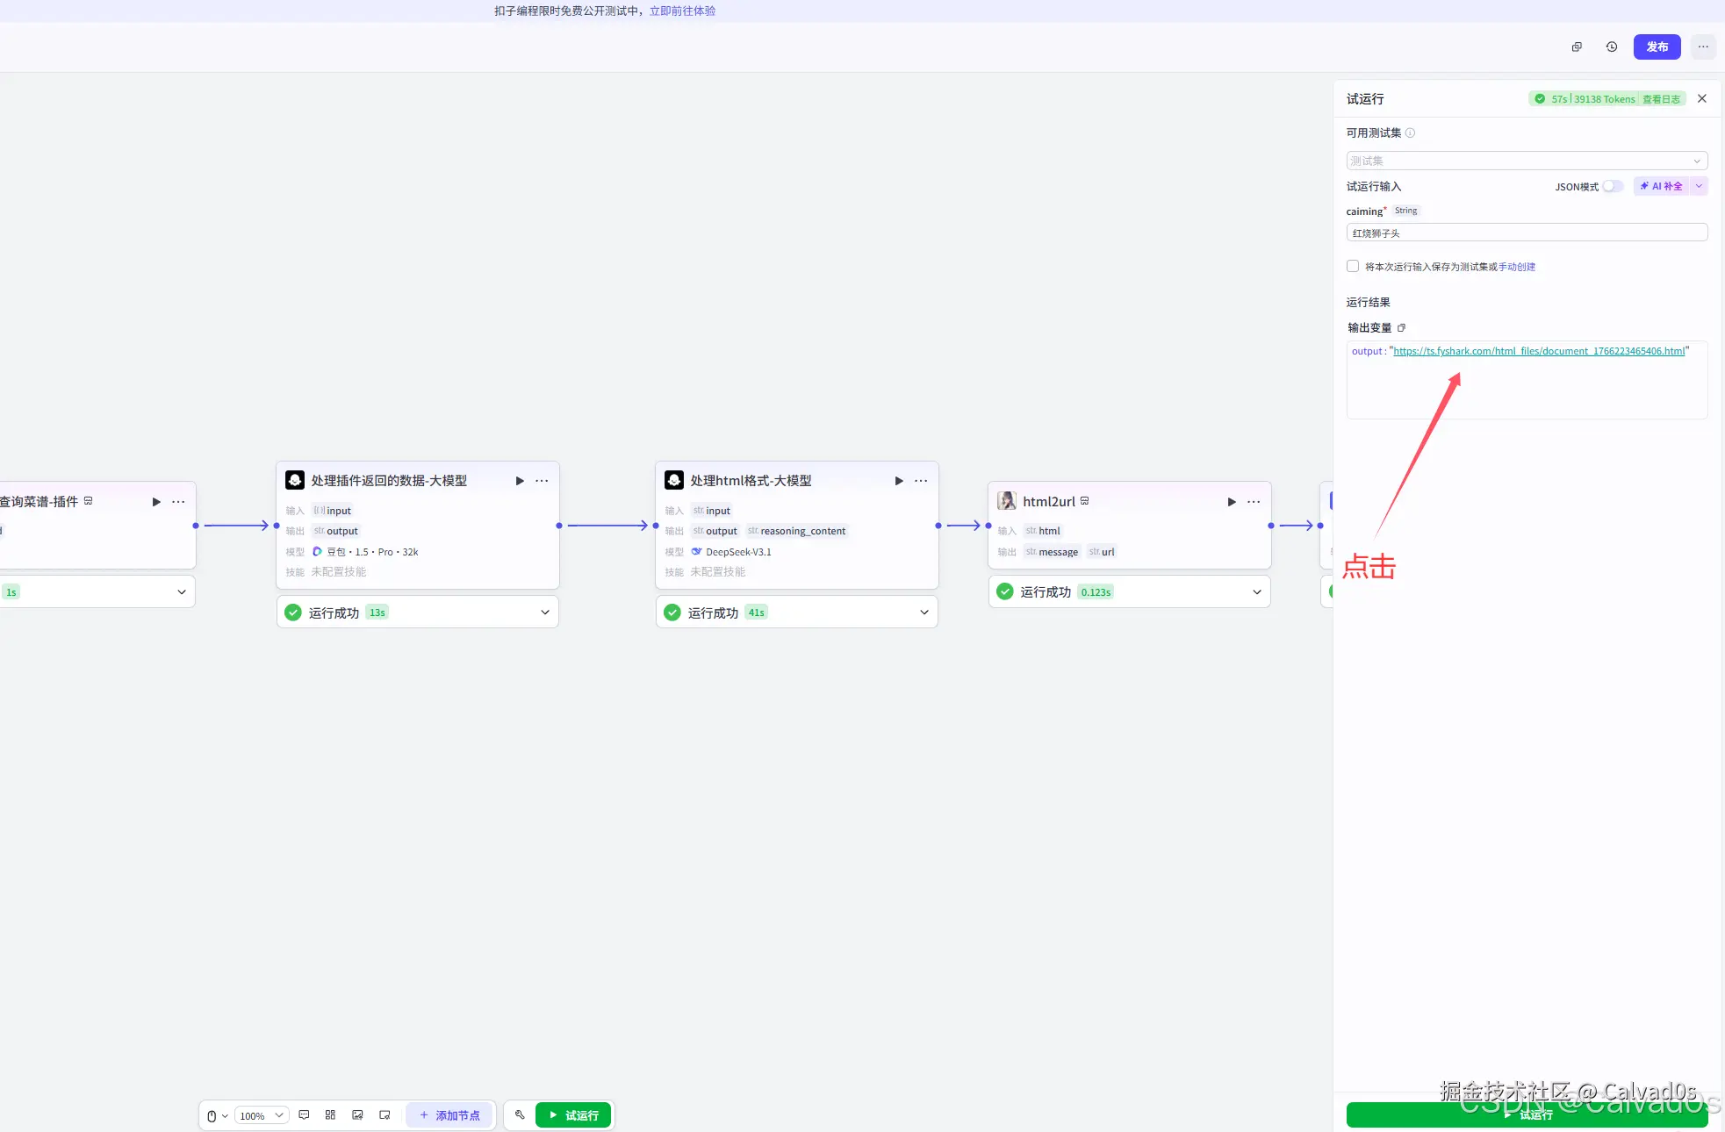1725x1132 pixels.
Task: Click the debug wrench icon beside 试运行
Action: tap(520, 1115)
